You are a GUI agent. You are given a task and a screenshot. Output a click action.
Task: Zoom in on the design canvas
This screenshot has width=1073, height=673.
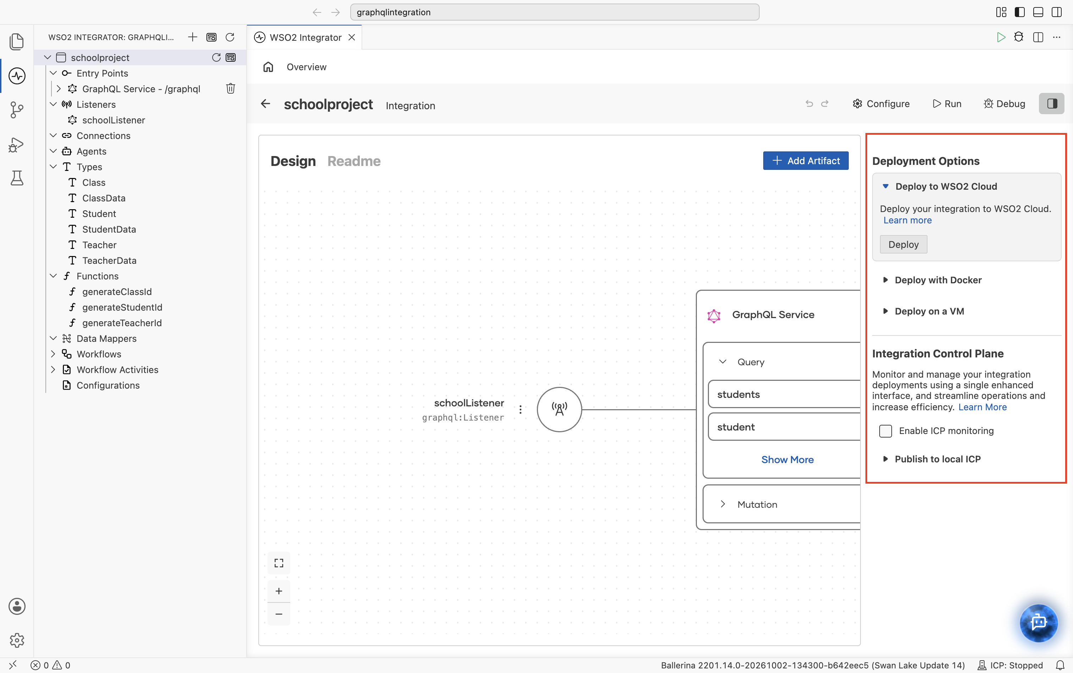[x=279, y=591]
